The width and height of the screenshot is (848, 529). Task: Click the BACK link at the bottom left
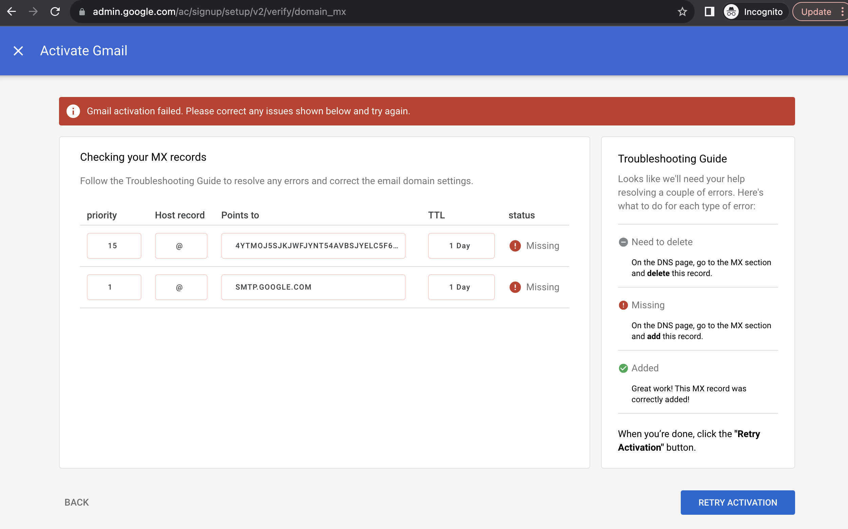[76, 502]
